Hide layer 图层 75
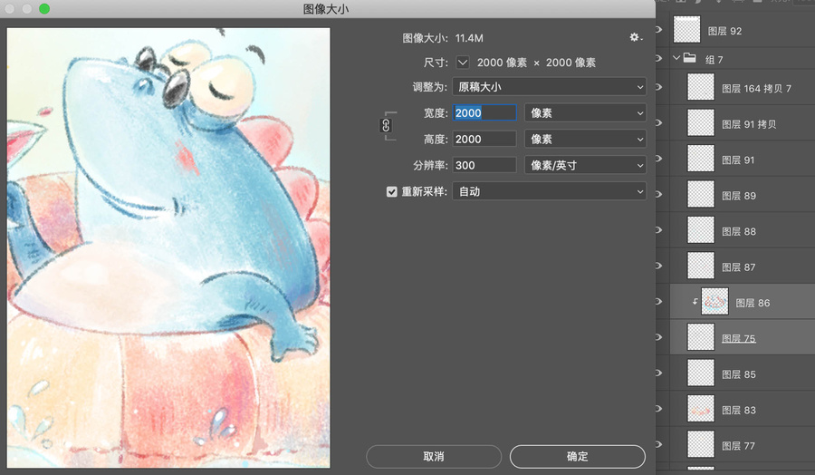 (658, 337)
